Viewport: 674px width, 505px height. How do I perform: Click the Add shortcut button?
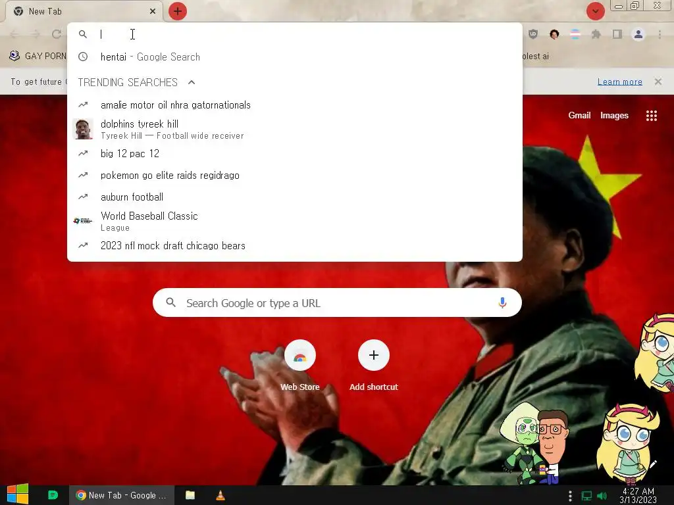point(374,366)
